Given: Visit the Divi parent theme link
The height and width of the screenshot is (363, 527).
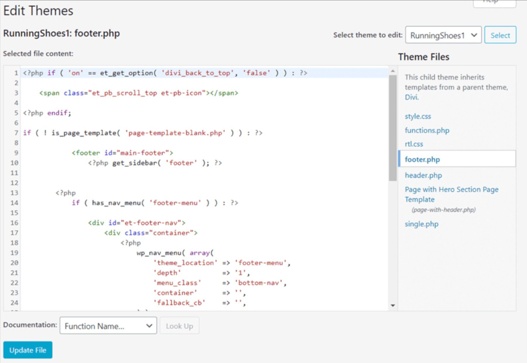Looking at the screenshot, I should tap(410, 97).
